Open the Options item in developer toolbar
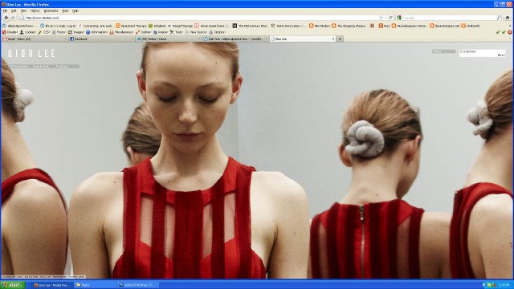The width and height of the screenshot is (514, 289). tap(218, 32)
